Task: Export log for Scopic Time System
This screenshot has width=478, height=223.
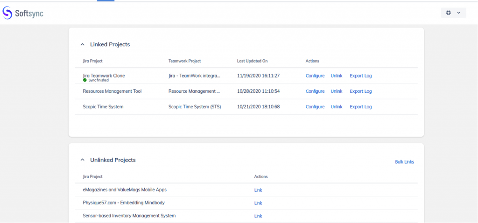Action: coord(361,107)
